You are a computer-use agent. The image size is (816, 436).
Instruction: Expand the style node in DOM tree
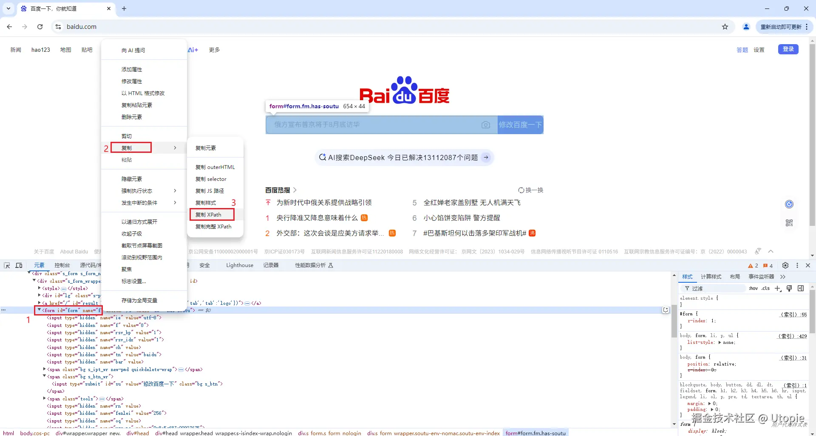click(40, 288)
